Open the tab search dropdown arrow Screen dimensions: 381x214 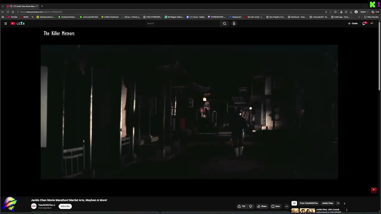coord(3,6)
